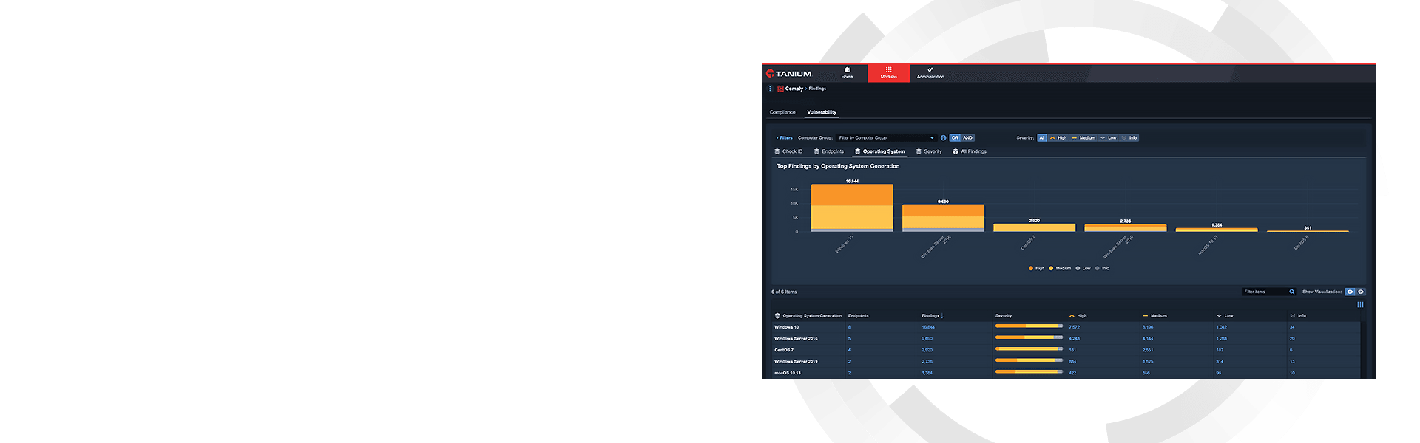Select the AND filter operator
Image resolution: width=1420 pixels, height=443 pixels.
(x=967, y=138)
